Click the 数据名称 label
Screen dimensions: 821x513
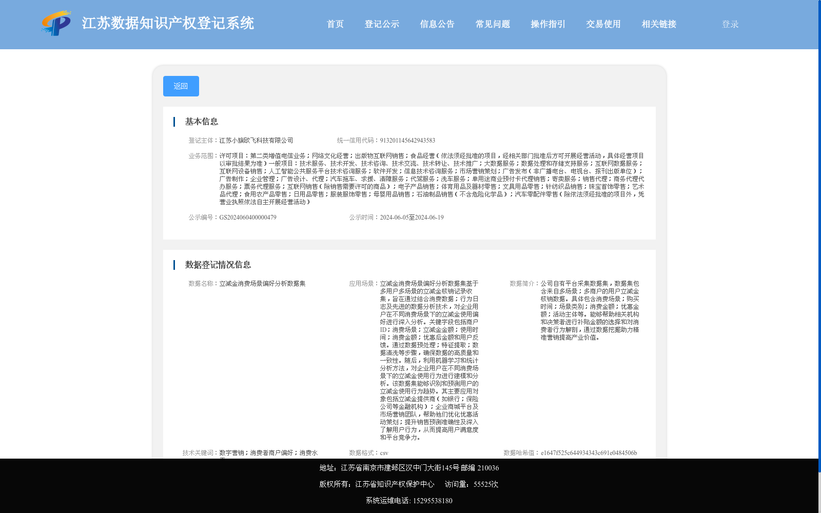204,284
